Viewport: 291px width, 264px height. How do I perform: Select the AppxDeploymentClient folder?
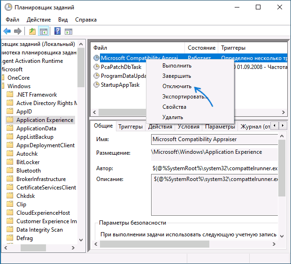pos(46,145)
